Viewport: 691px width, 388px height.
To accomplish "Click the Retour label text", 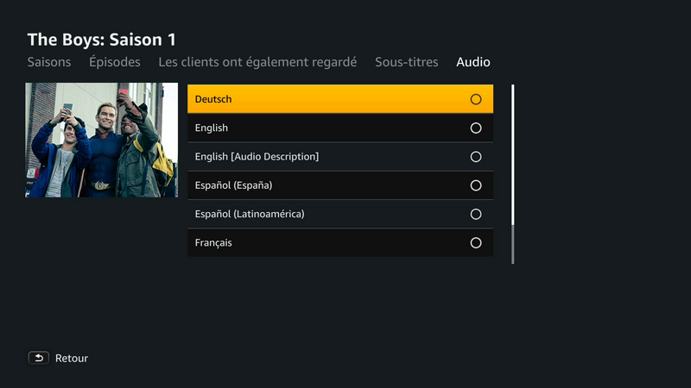I will click(72, 358).
